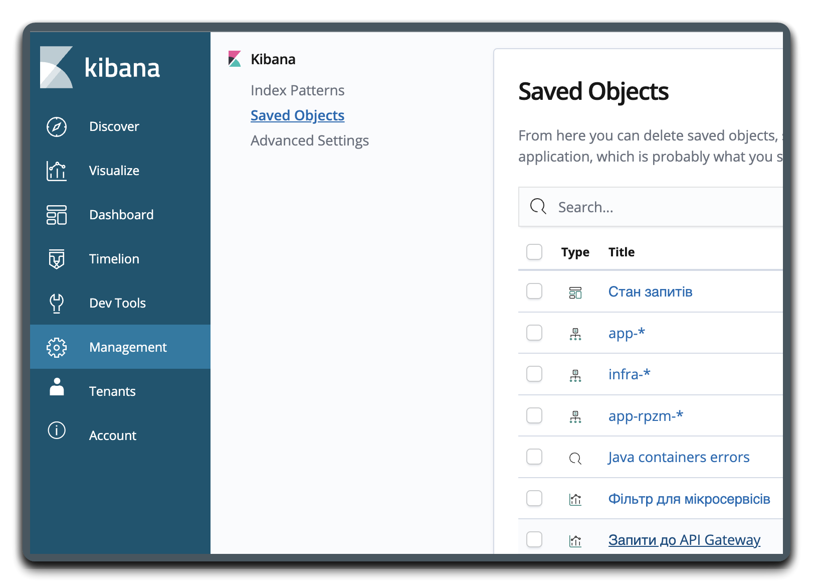
Task: Click the magnifier icon in the search box
Action: pyautogui.click(x=538, y=206)
